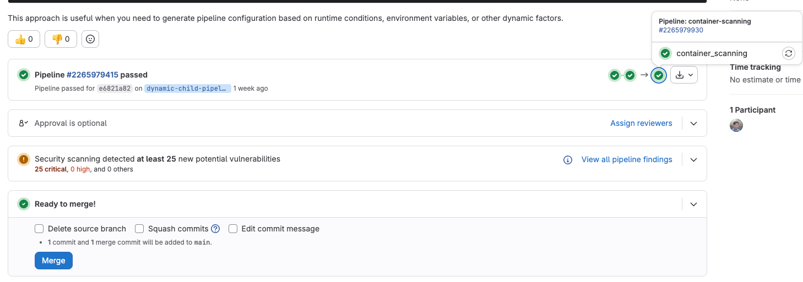
Task: Open the squash commits help icon
Action: 215,229
